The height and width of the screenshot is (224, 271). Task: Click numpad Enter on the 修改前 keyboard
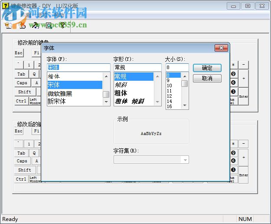tap(244, 96)
